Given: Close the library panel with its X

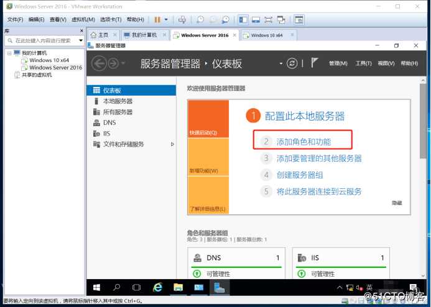Looking at the screenshot, I should [x=81, y=30].
